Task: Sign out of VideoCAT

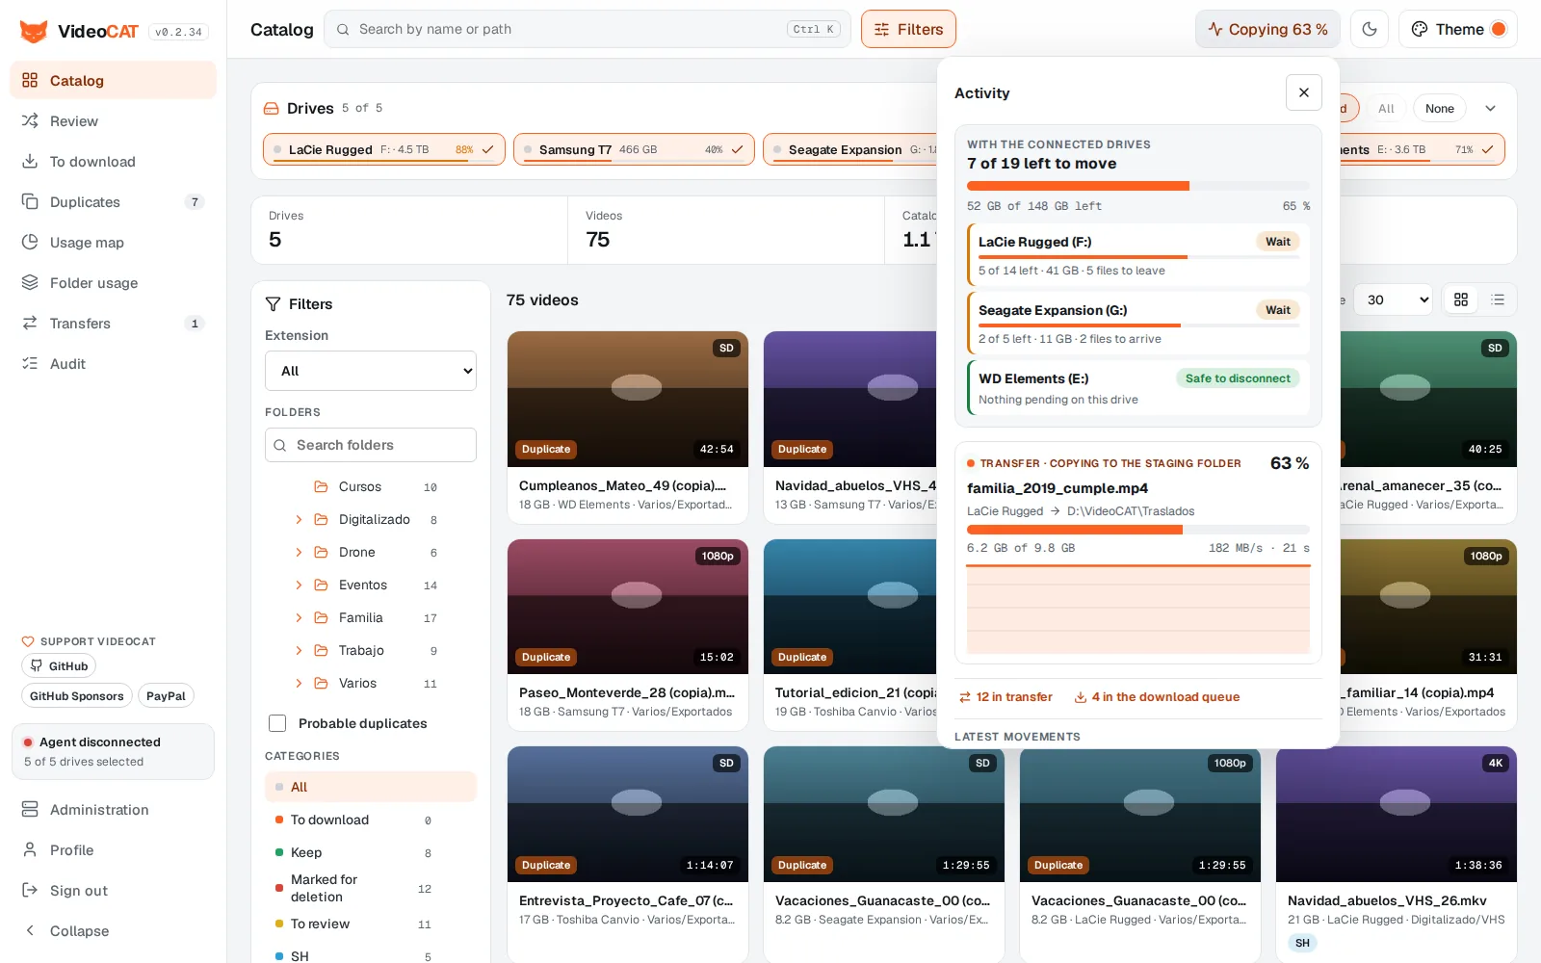Action: click(114, 891)
